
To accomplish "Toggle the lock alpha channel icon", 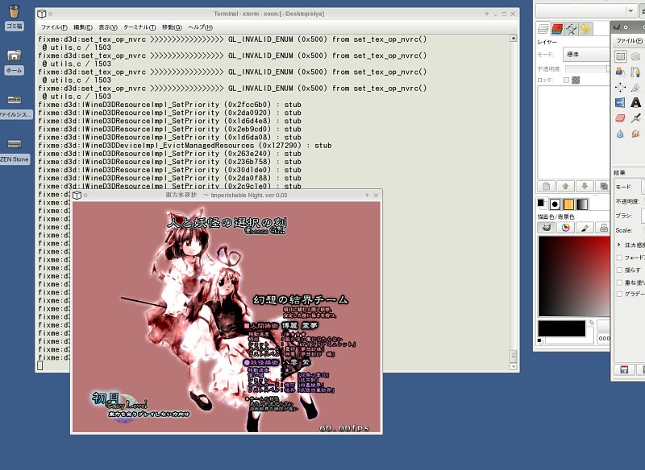I will pos(576,80).
